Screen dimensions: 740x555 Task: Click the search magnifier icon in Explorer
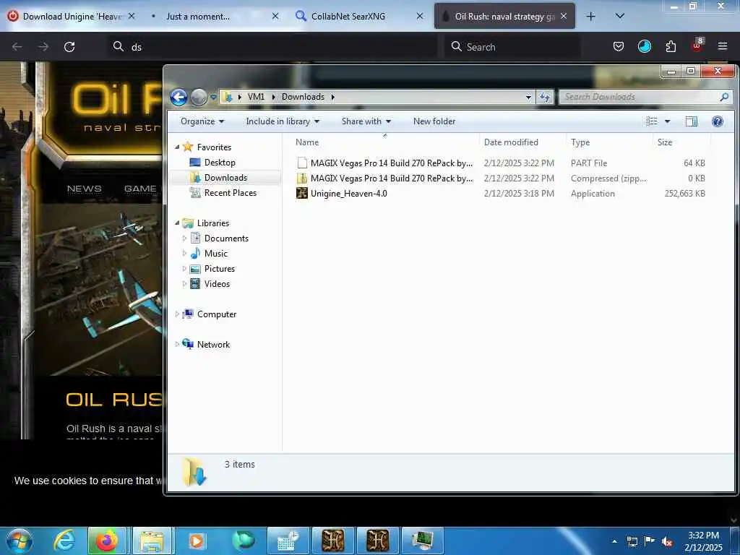724,97
